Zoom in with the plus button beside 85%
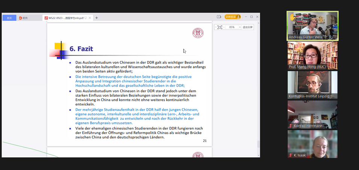Viewport: 359px width, 170px height. coord(240,27)
